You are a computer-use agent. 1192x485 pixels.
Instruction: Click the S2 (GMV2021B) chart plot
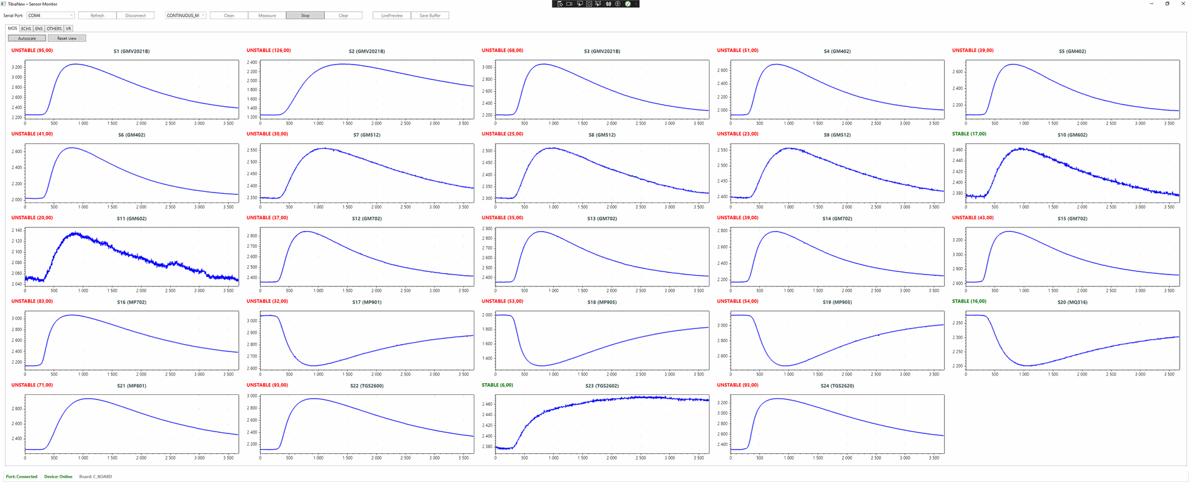pos(367,89)
